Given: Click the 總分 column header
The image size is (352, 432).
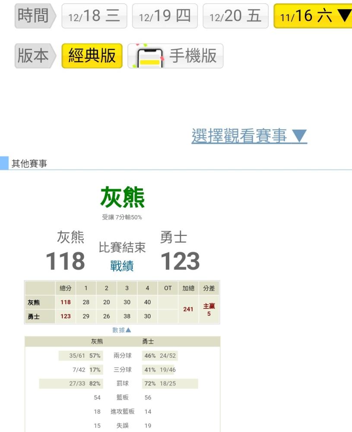Looking at the screenshot, I should [x=66, y=288].
